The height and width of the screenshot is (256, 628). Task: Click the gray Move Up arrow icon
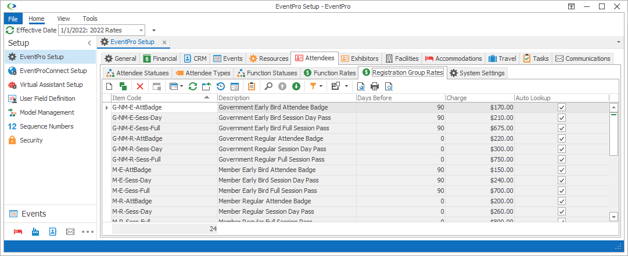[x=282, y=86]
